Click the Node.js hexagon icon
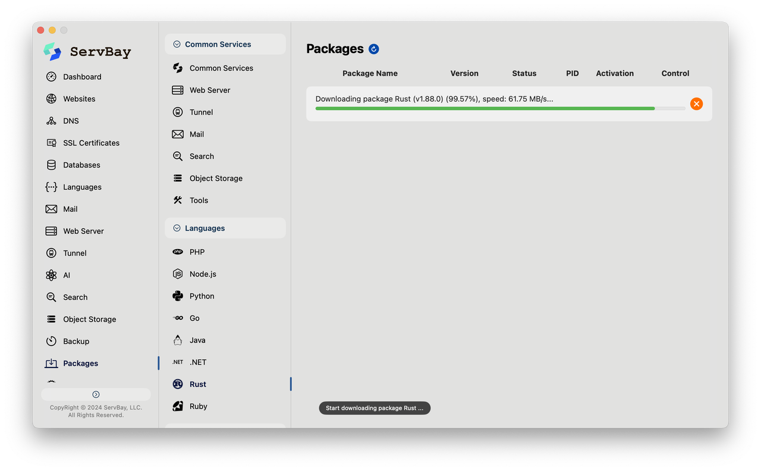 coord(178,274)
